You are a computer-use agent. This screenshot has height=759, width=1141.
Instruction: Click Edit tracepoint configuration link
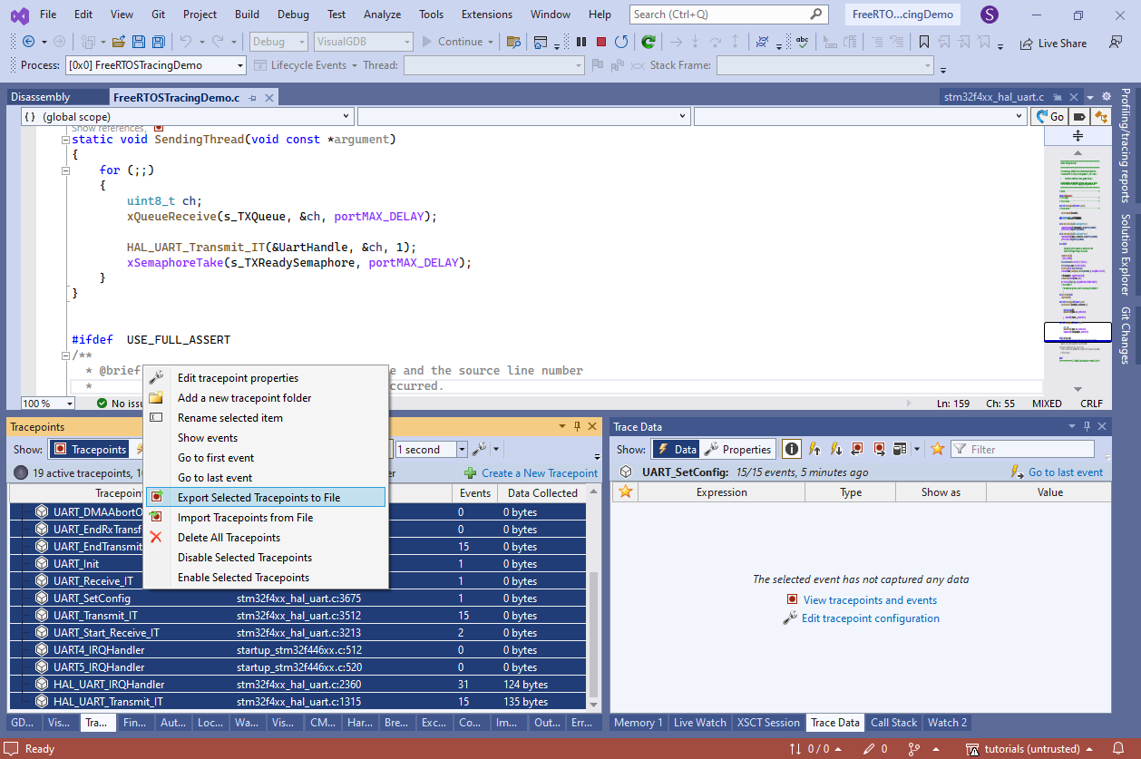point(871,618)
